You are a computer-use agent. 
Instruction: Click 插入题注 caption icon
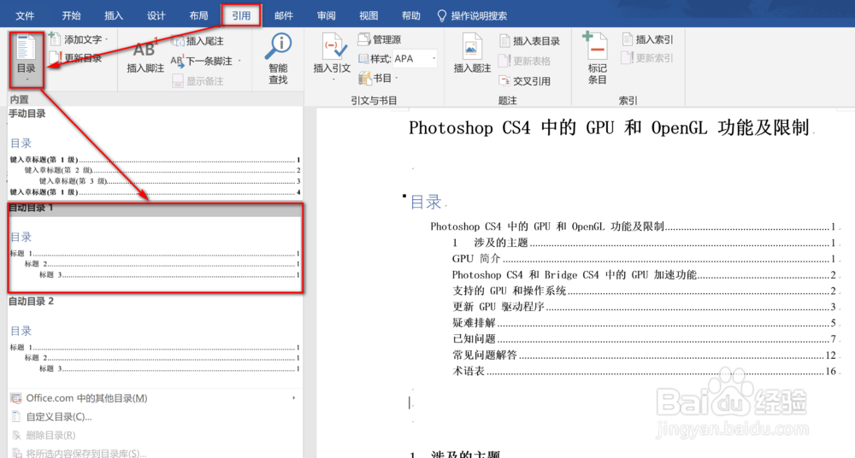tap(472, 46)
